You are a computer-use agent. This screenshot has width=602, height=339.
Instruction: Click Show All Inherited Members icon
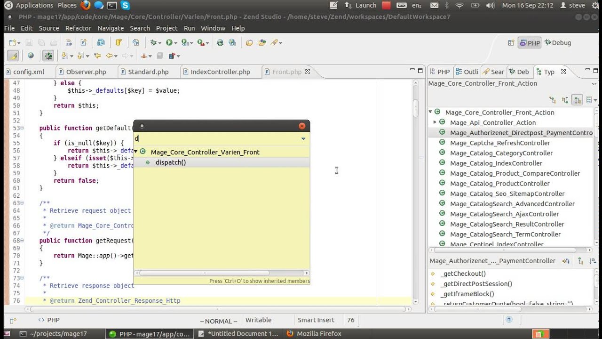tap(581, 261)
